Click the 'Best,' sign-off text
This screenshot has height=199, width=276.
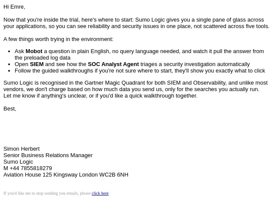[x=10, y=109]
